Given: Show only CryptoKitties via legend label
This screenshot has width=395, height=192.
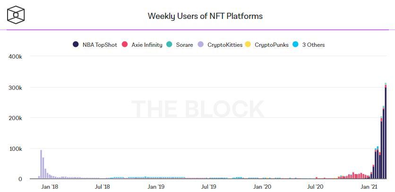Looking at the screenshot, I should [224, 45].
